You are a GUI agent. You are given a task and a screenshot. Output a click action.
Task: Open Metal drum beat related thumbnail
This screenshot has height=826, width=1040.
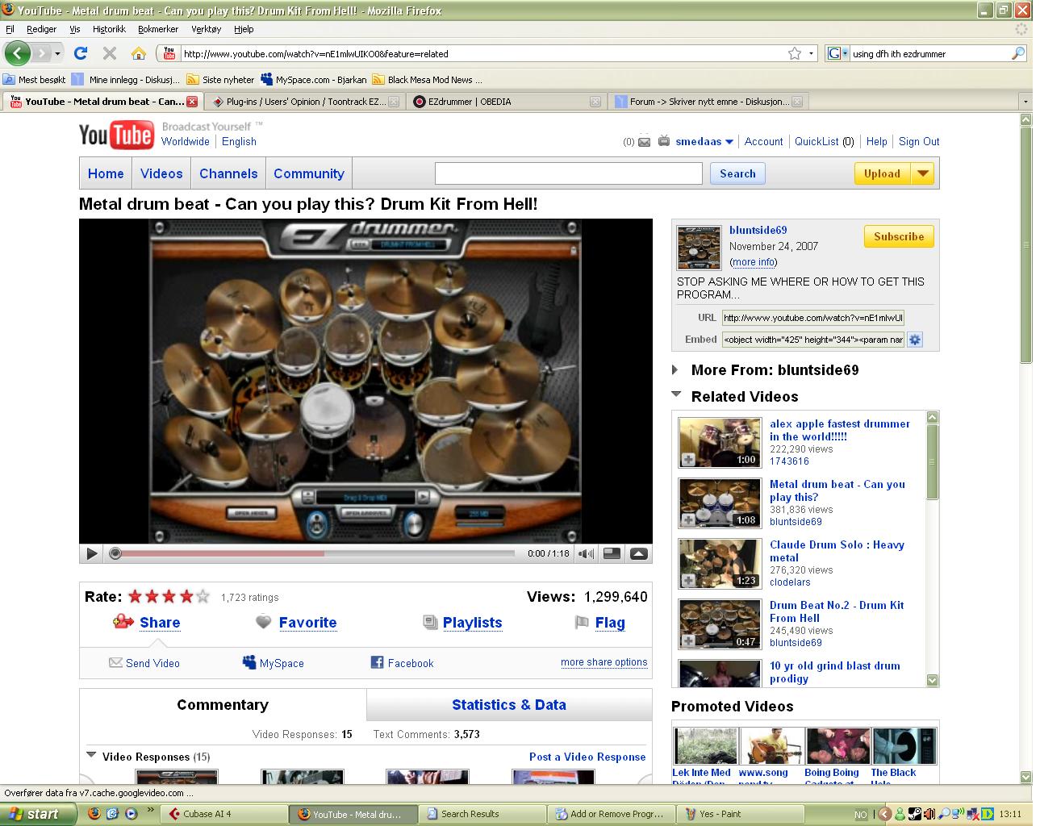(720, 503)
